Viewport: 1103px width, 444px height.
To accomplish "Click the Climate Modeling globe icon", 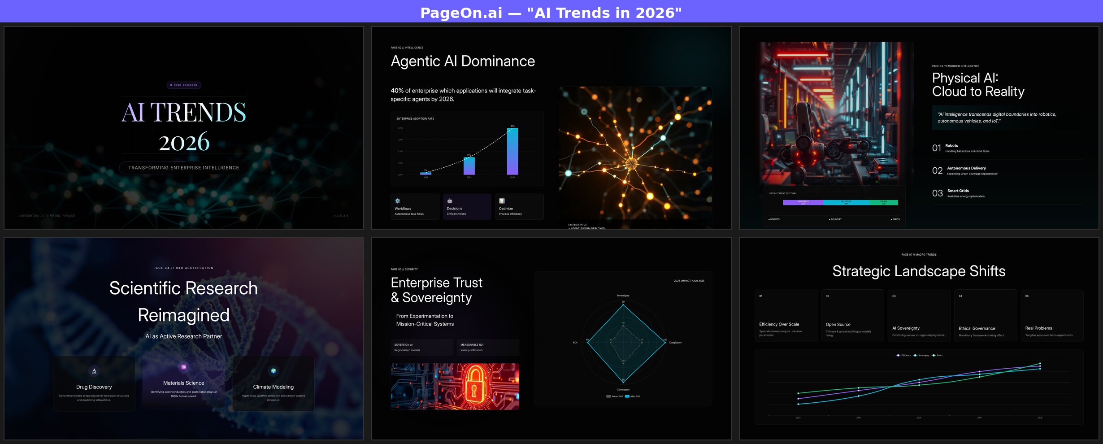I will [x=273, y=371].
